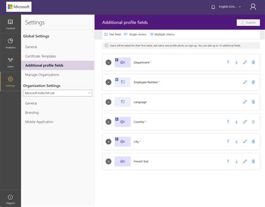Go to Content in the sidebar
265x207 pixels.
pyautogui.click(x=11, y=24)
